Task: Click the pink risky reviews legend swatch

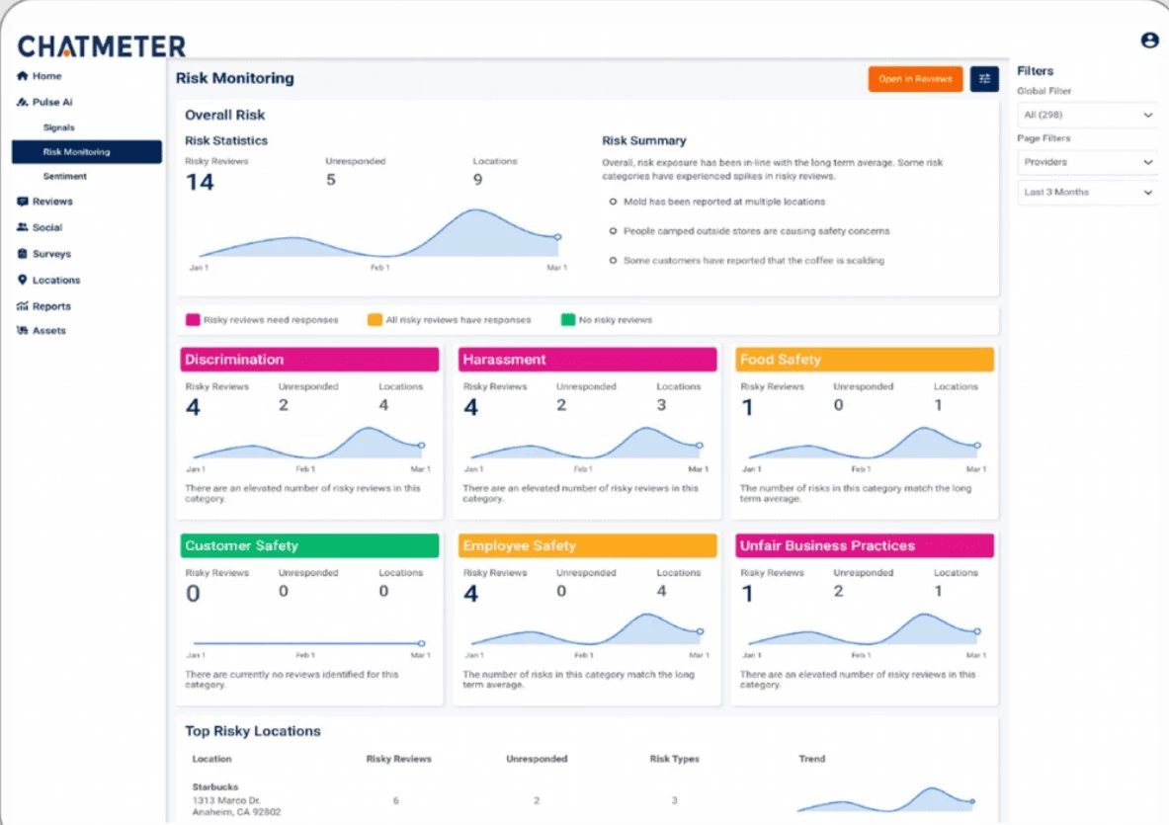Action: click(193, 320)
